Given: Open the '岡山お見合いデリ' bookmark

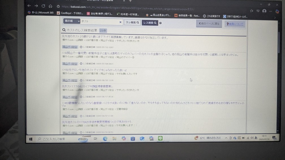Looking at the screenshot, I should 158,15.
